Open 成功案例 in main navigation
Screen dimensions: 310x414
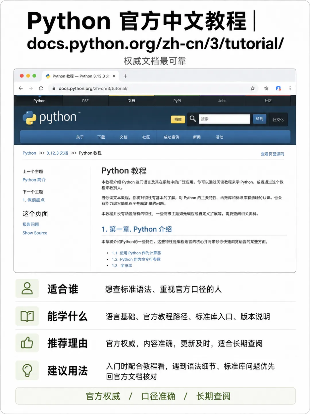pyautogui.click(x=171, y=137)
